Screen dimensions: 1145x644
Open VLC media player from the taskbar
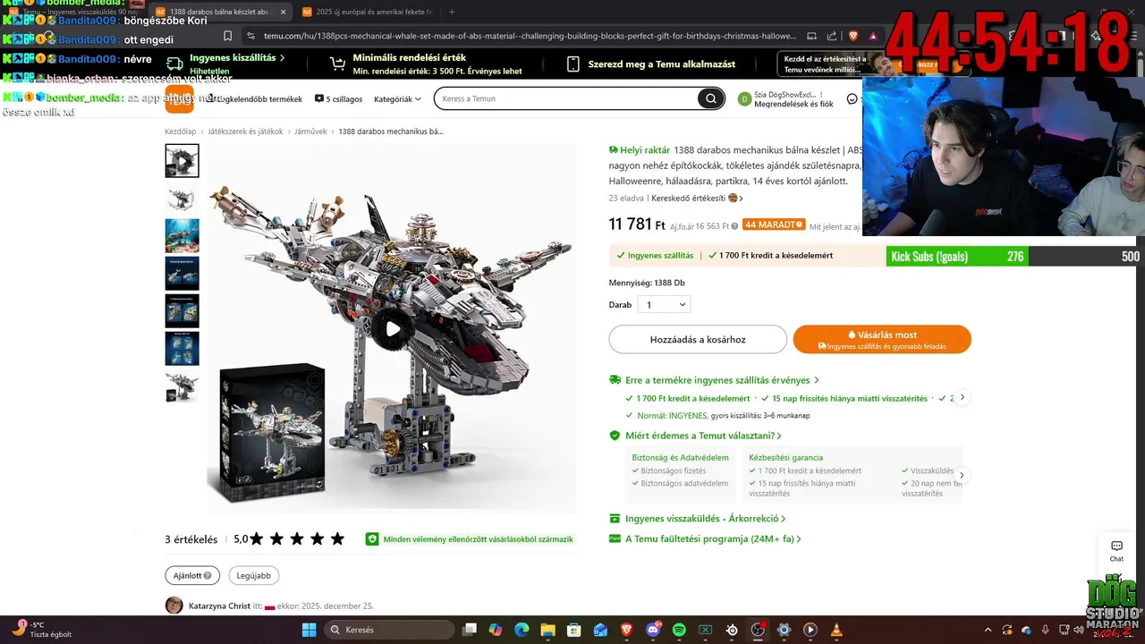836,630
